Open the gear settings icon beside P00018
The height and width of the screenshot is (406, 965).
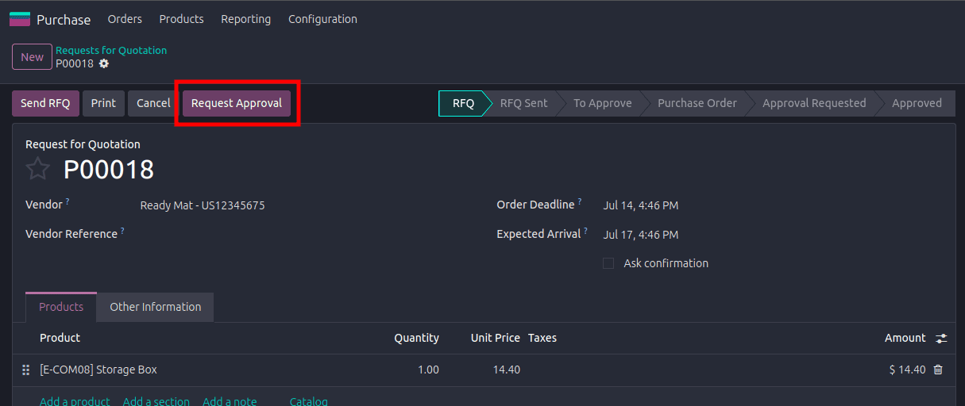[x=104, y=63]
